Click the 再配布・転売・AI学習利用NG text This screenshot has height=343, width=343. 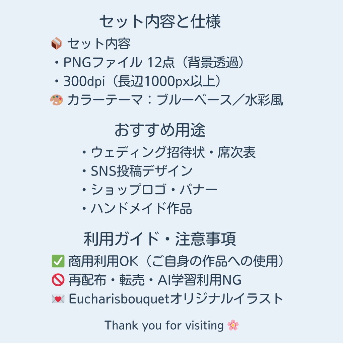(155, 280)
